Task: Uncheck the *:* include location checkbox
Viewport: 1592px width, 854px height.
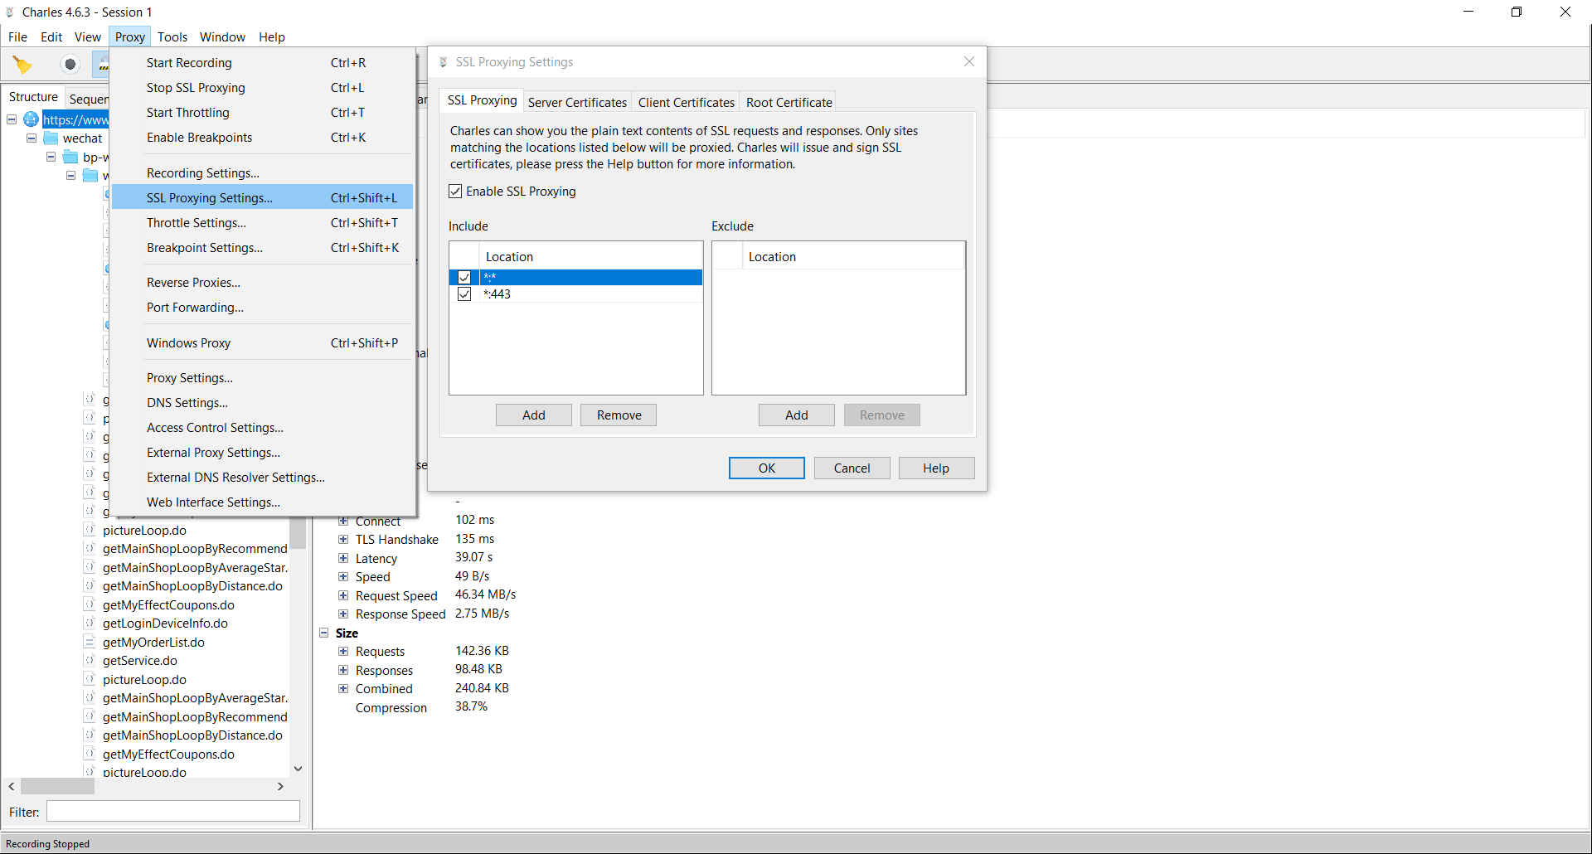Action: coord(464,277)
